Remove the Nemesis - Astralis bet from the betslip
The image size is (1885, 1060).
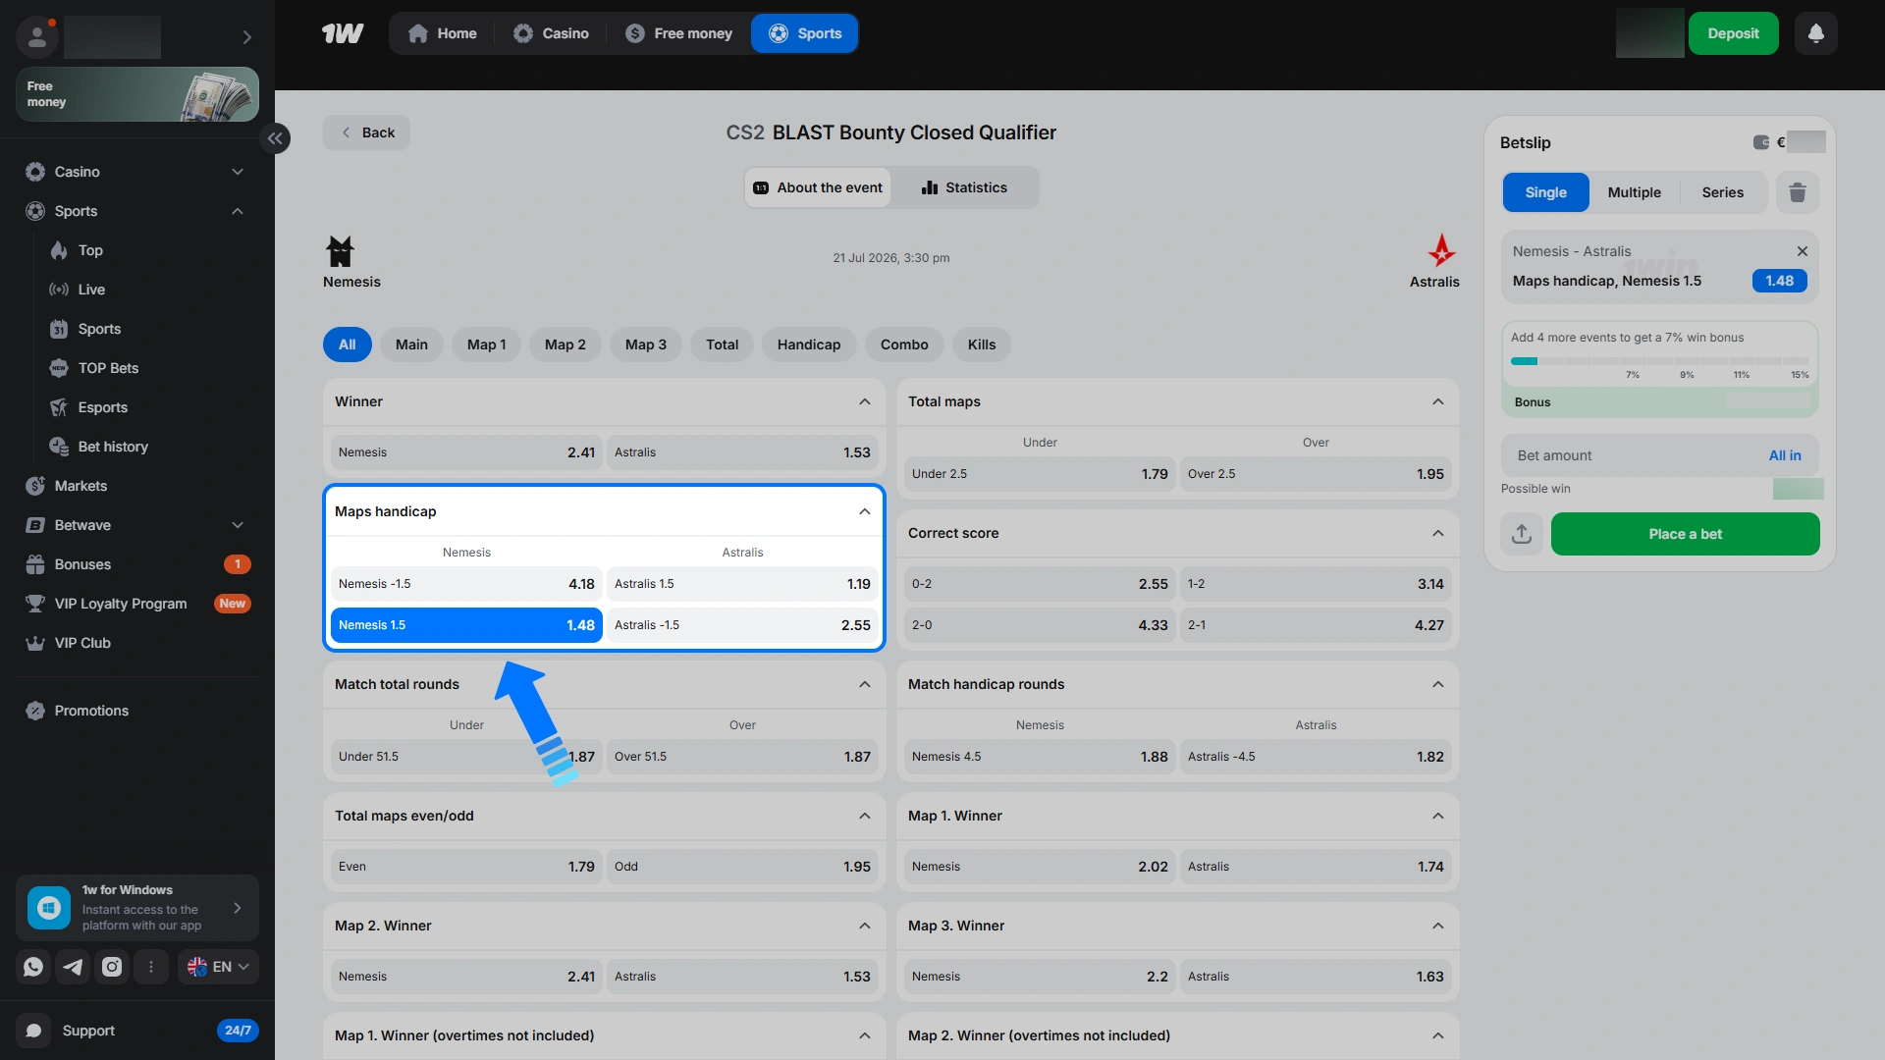tap(1802, 251)
